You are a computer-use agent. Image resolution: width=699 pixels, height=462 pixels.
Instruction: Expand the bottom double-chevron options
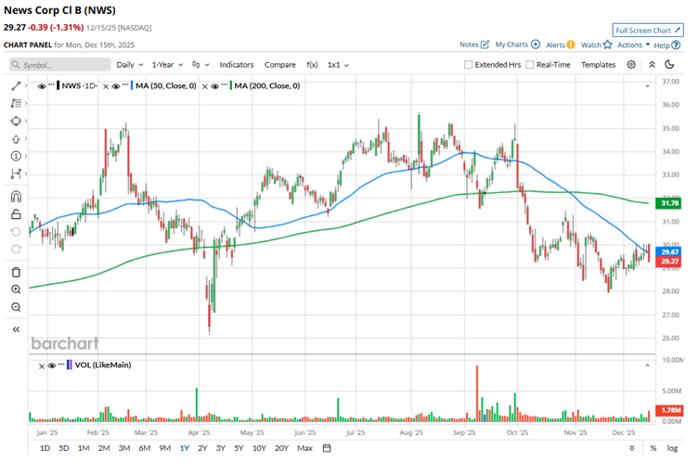[631, 448]
